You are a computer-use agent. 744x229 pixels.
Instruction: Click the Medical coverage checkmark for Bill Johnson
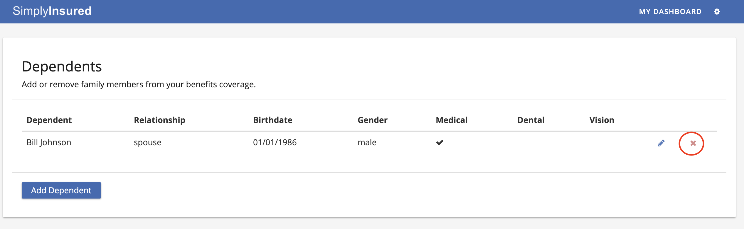pos(440,143)
